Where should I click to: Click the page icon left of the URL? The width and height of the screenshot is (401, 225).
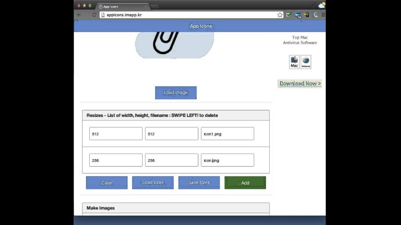(x=103, y=15)
